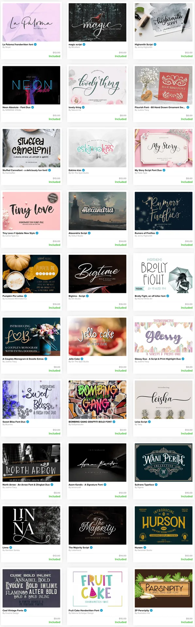Open The Majority Script title link
Image resolution: width=195 pixels, height=627 pixels.
(79, 547)
